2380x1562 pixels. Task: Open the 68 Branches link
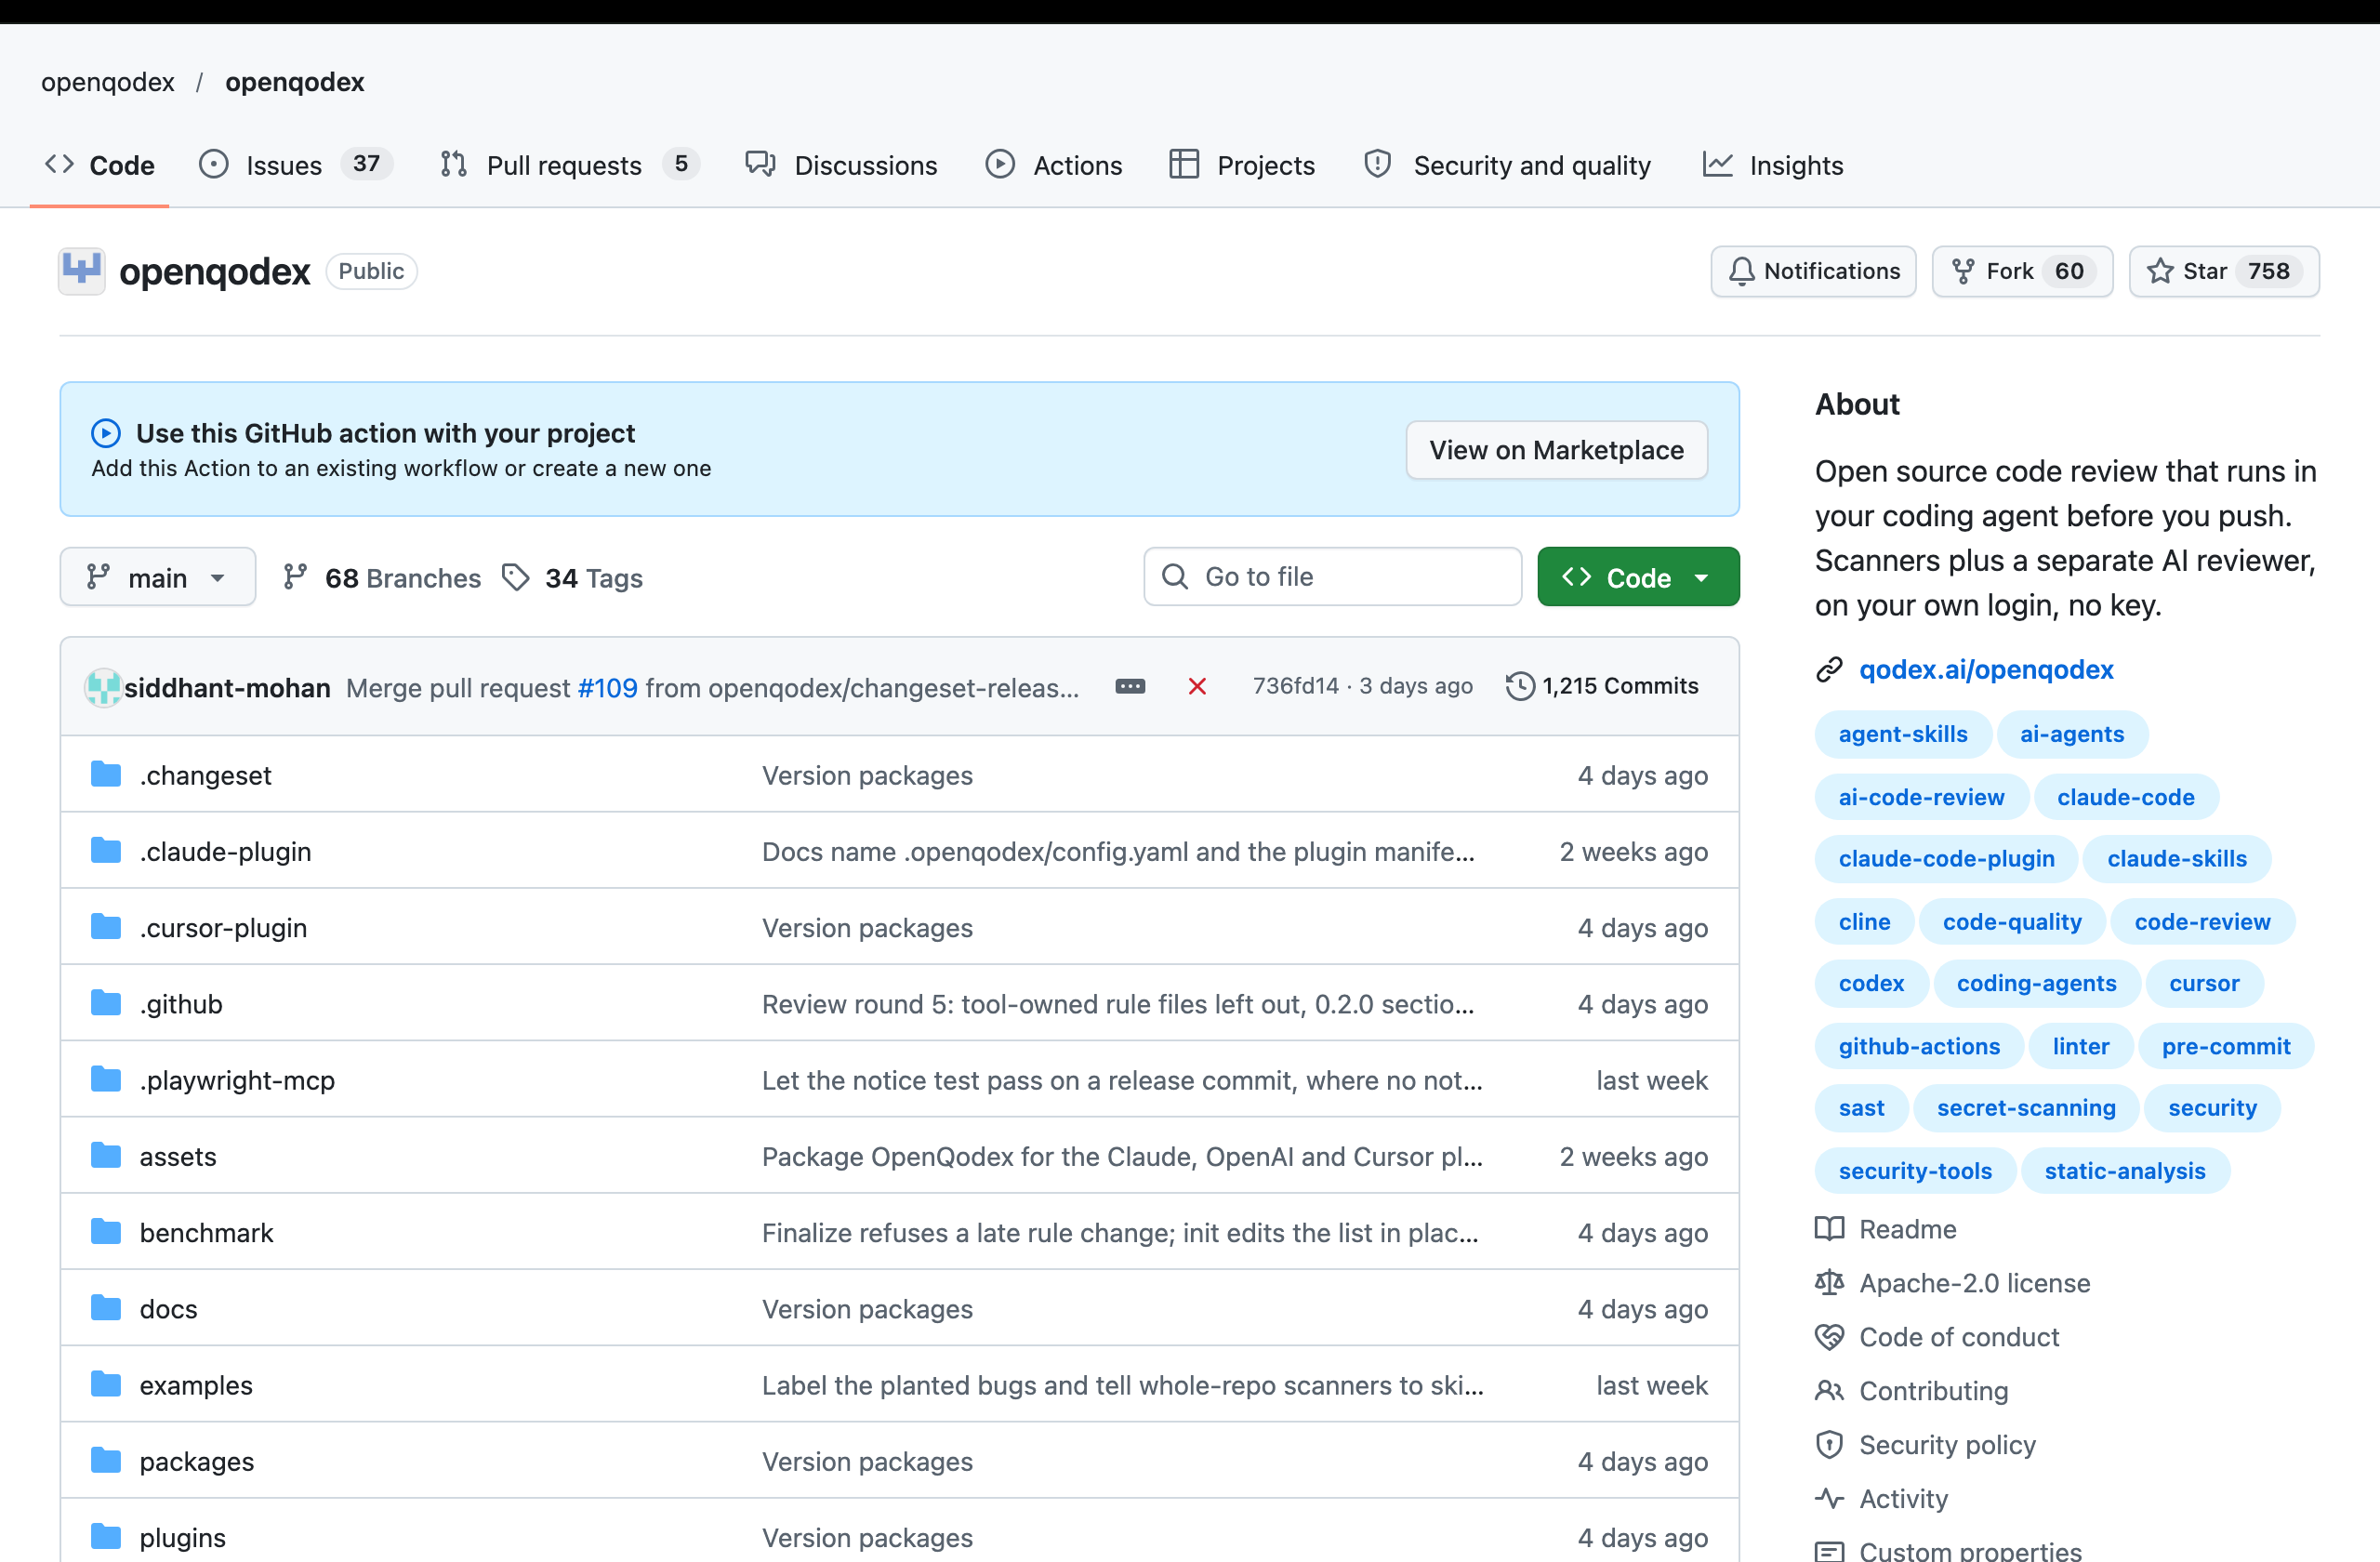point(382,577)
